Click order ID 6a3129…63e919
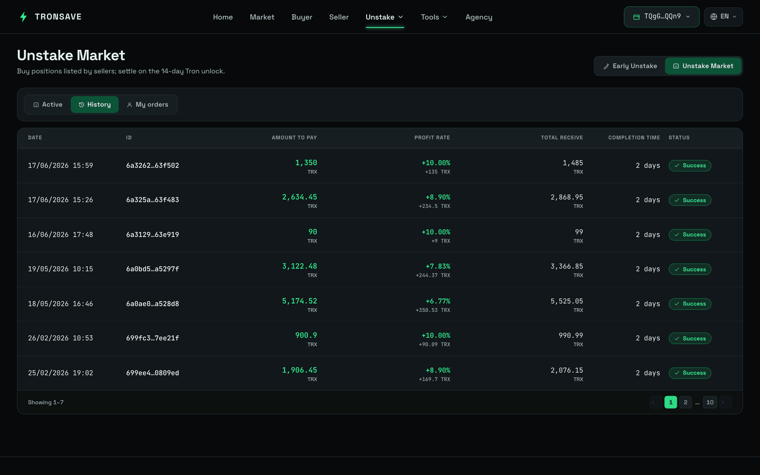Image resolution: width=760 pixels, height=475 pixels. coord(152,235)
